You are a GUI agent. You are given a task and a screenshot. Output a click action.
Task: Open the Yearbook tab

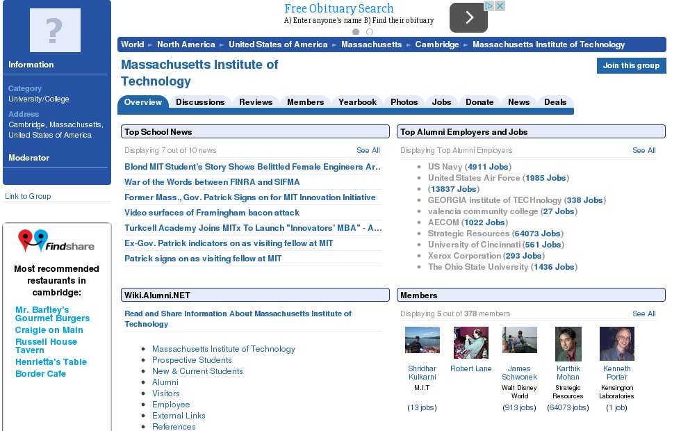(357, 102)
